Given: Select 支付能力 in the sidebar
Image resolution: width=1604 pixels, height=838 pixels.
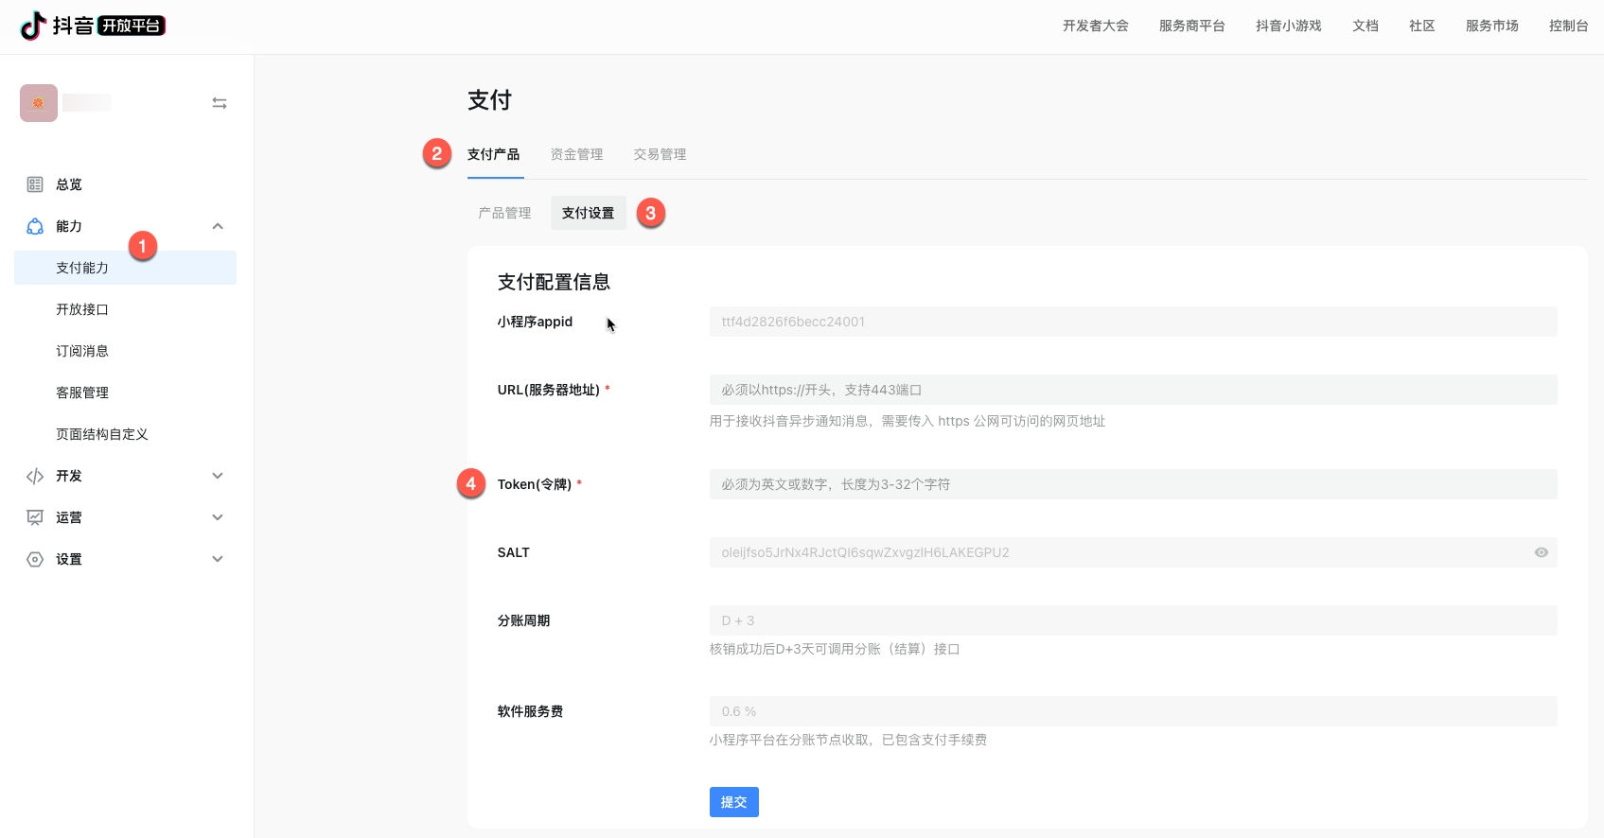Looking at the screenshot, I should (x=125, y=268).
